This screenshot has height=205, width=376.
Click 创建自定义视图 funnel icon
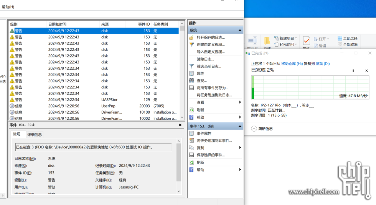(191, 45)
